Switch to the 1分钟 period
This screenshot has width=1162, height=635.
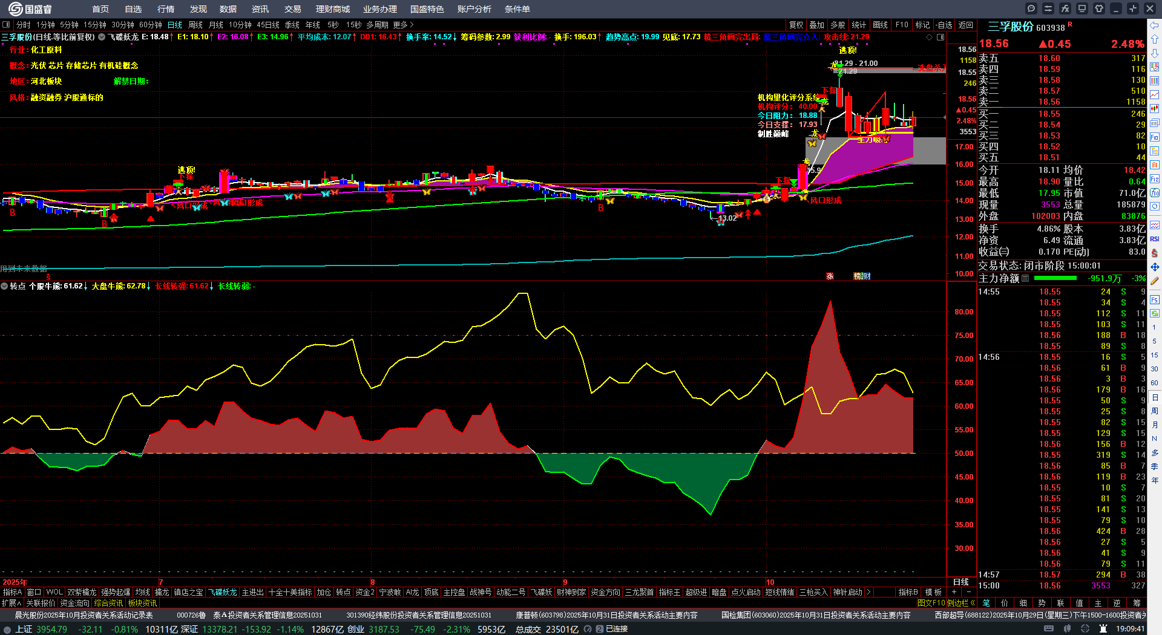click(x=45, y=25)
